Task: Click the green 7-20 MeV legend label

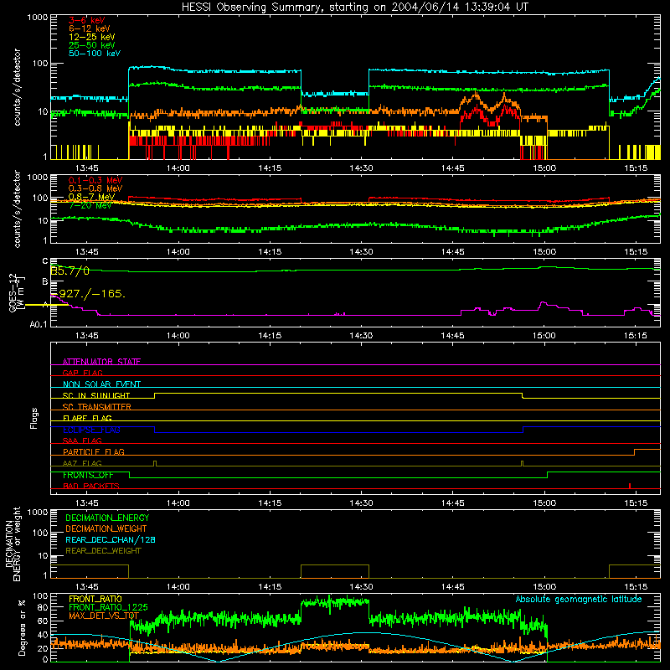Action: click(90, 205)
